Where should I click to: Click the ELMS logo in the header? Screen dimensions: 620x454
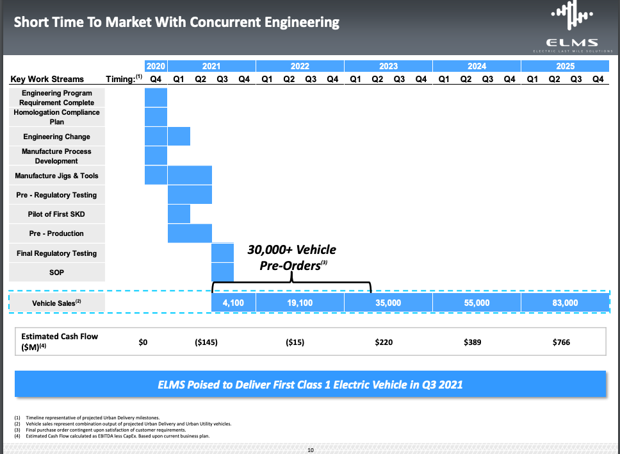pos(573,27)
